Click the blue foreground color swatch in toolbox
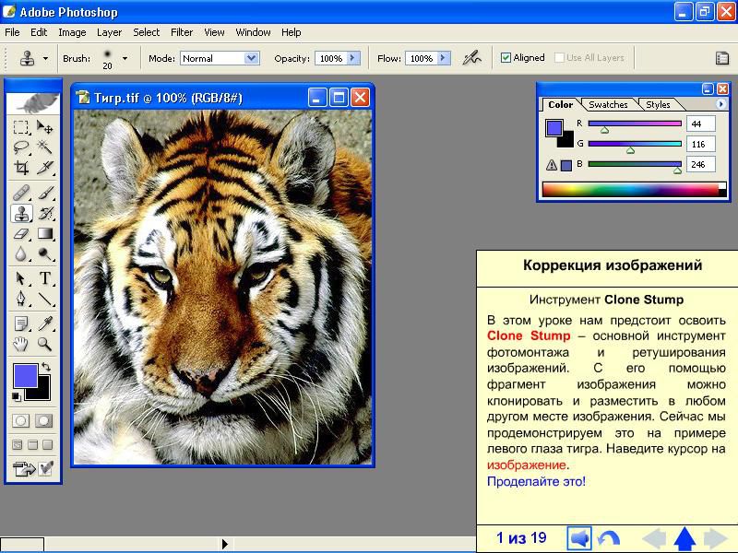Viewport: 738px width, 553px height. (25, 375)
